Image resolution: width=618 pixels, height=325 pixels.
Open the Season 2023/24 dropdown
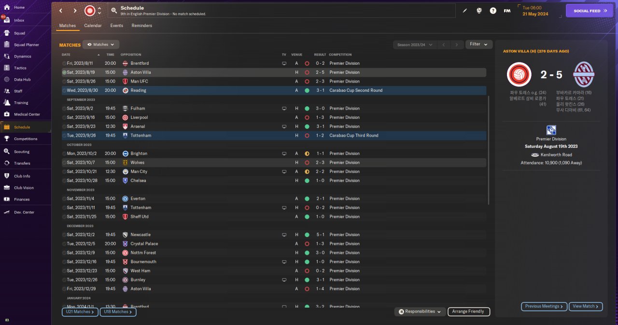[415, 44]
